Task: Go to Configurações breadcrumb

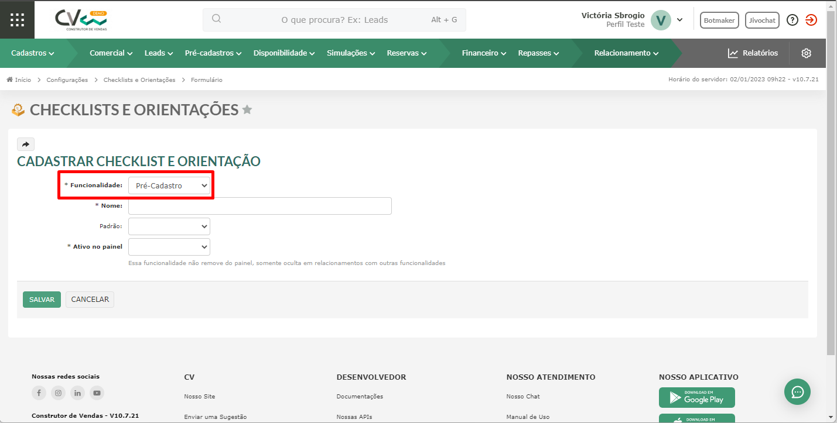Action: point(67,80)
